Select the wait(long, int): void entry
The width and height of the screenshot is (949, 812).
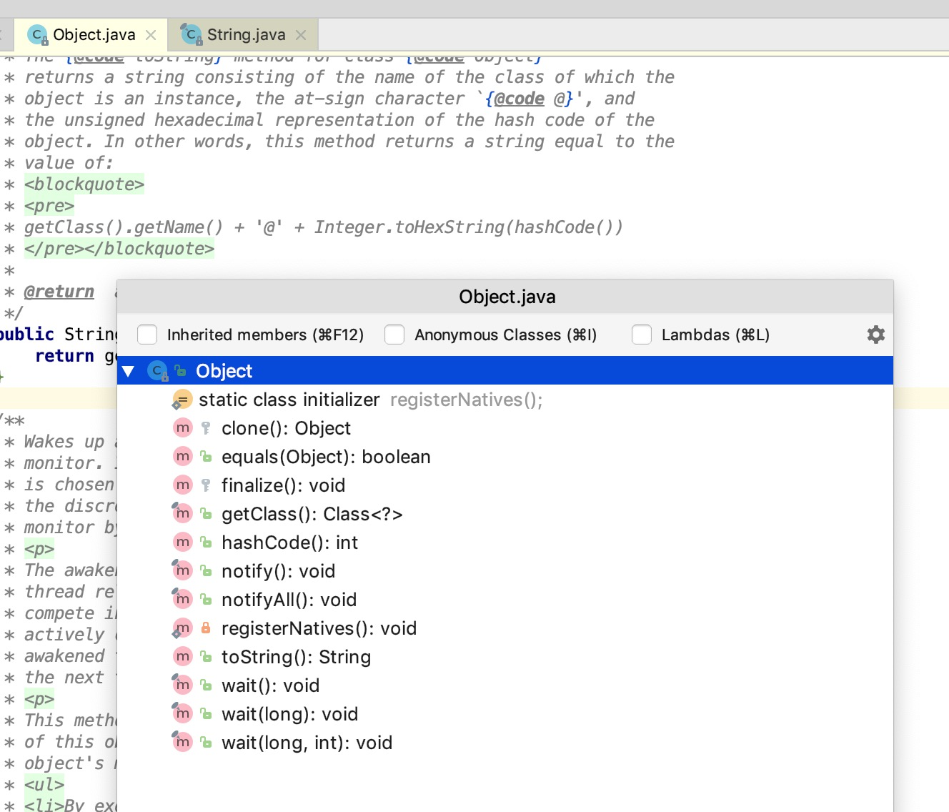[307, 742]
